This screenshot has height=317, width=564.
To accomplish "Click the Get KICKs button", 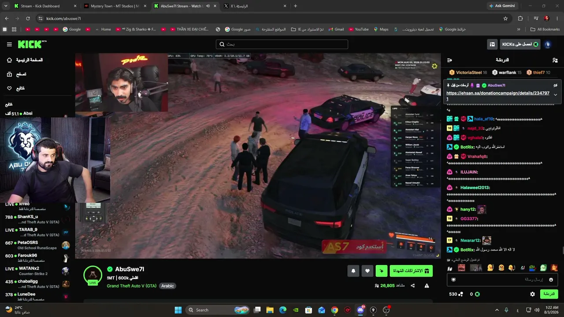I will tap(520, 44).
